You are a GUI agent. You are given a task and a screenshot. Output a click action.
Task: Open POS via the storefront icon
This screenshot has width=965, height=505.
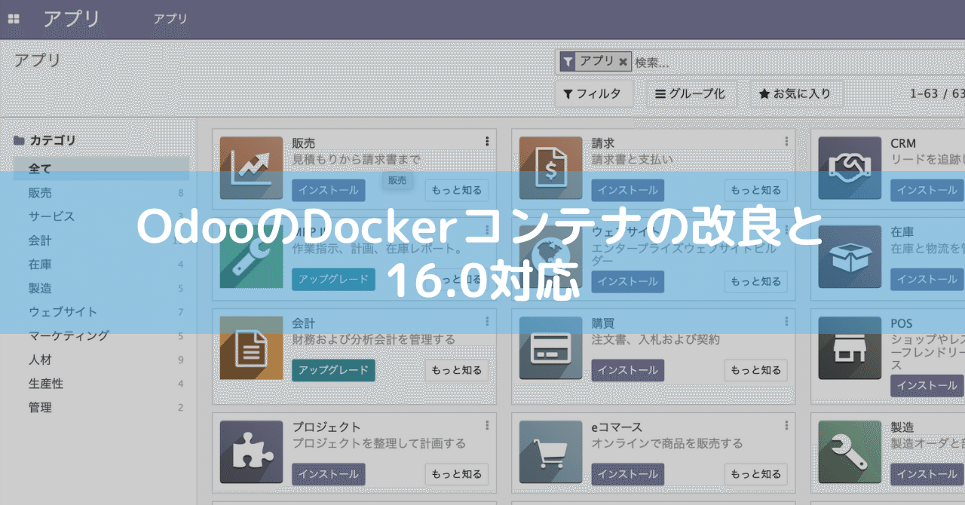pos(849,348)
